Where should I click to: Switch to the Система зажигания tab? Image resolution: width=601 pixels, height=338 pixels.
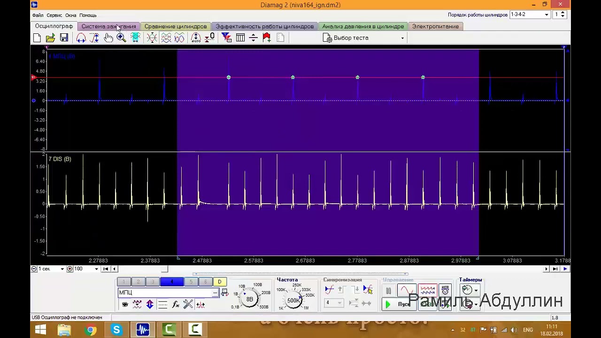108,26
